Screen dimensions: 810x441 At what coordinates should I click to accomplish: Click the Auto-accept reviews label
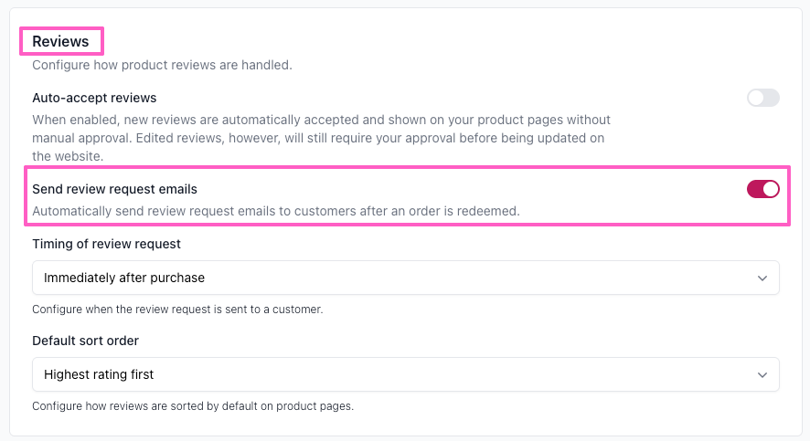point(94,98)
